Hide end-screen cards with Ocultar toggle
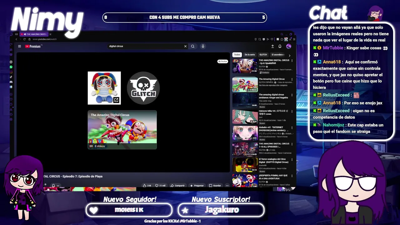400x225 pixels. [222, 61]
